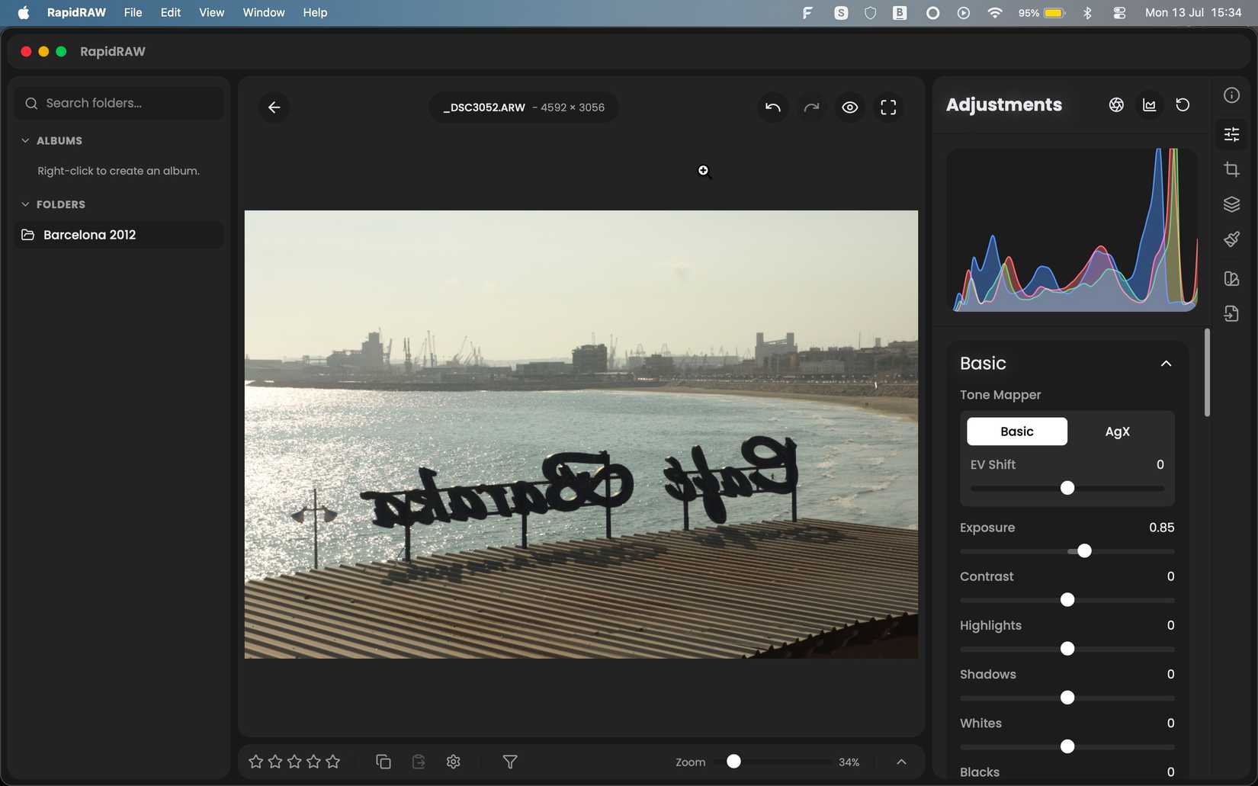Click the _DSC3052.ARW file name
This screenshot has height=786, width=1258.
coord(484,107)
